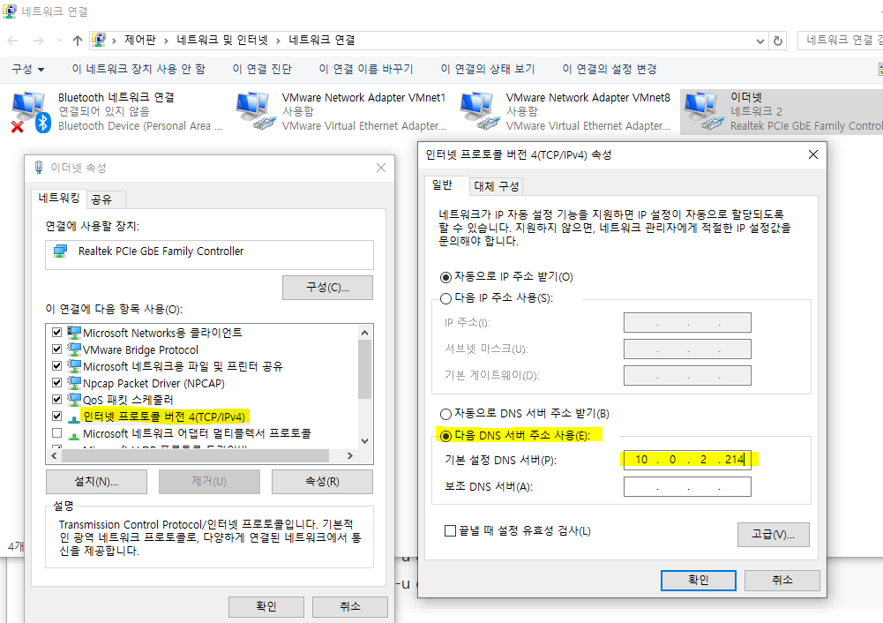Toggle Microsoft 네트워크용 파일 및 프린터 공유 checkbox
The height and width of the screenshot is (623, 883).
click(56, 366)
